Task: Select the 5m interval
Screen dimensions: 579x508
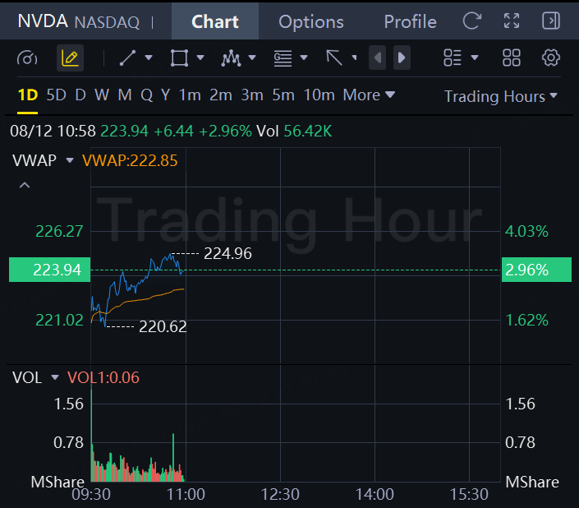Action: (x=283, y=95)
